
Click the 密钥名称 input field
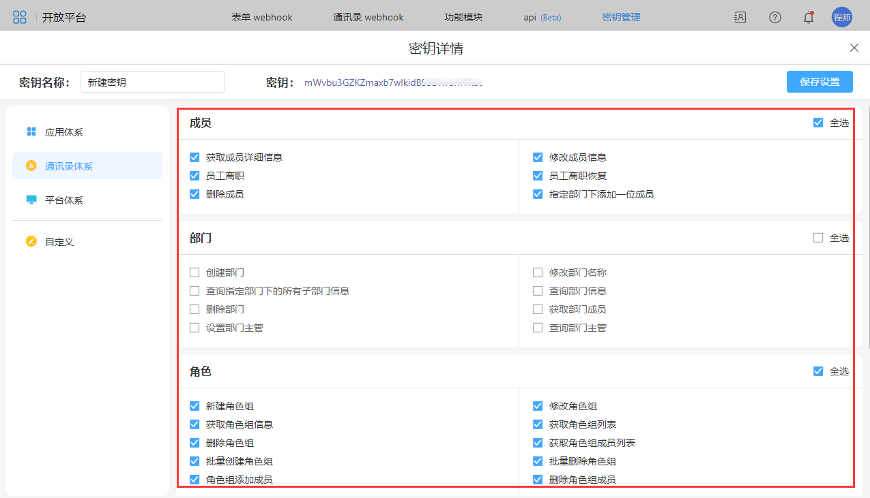click(153, 82)
